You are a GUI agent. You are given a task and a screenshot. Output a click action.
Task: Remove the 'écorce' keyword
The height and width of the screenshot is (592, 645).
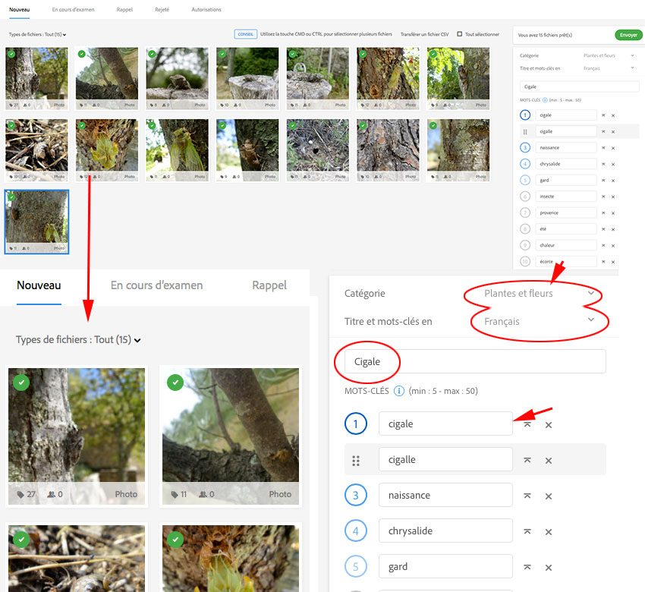pyautogui.click(x=613, y=262)
